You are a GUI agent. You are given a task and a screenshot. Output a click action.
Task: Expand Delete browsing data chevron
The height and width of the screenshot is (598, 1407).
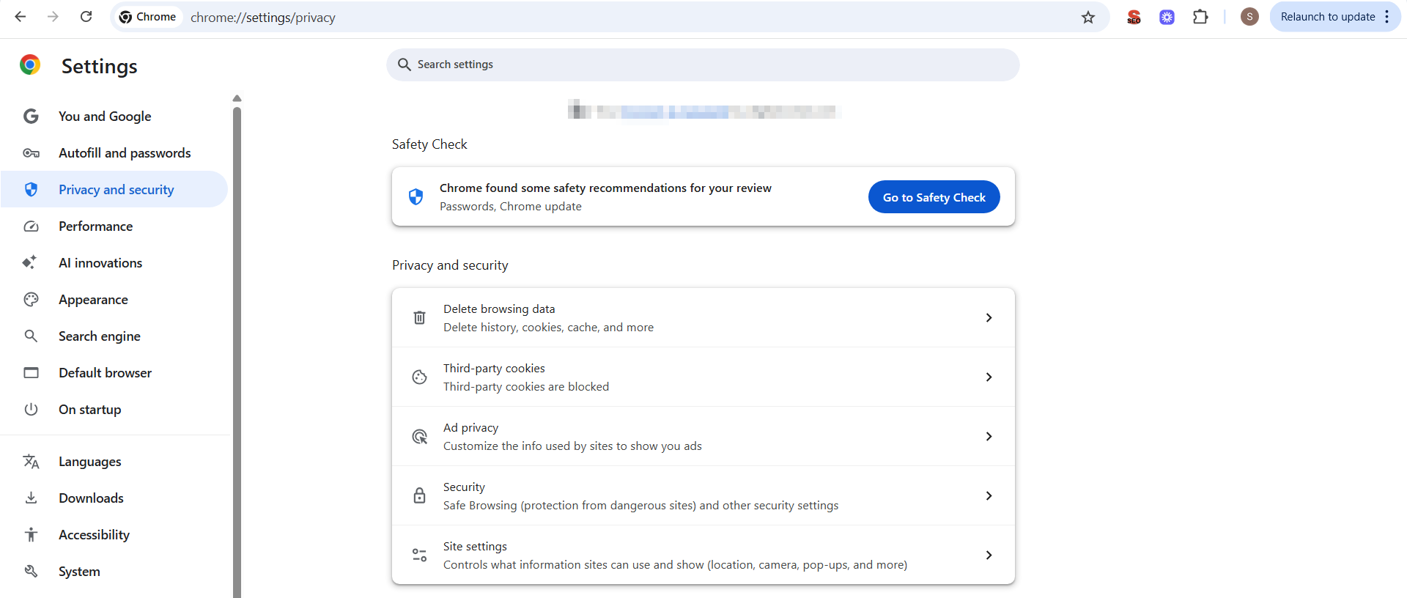coord(989,317)
